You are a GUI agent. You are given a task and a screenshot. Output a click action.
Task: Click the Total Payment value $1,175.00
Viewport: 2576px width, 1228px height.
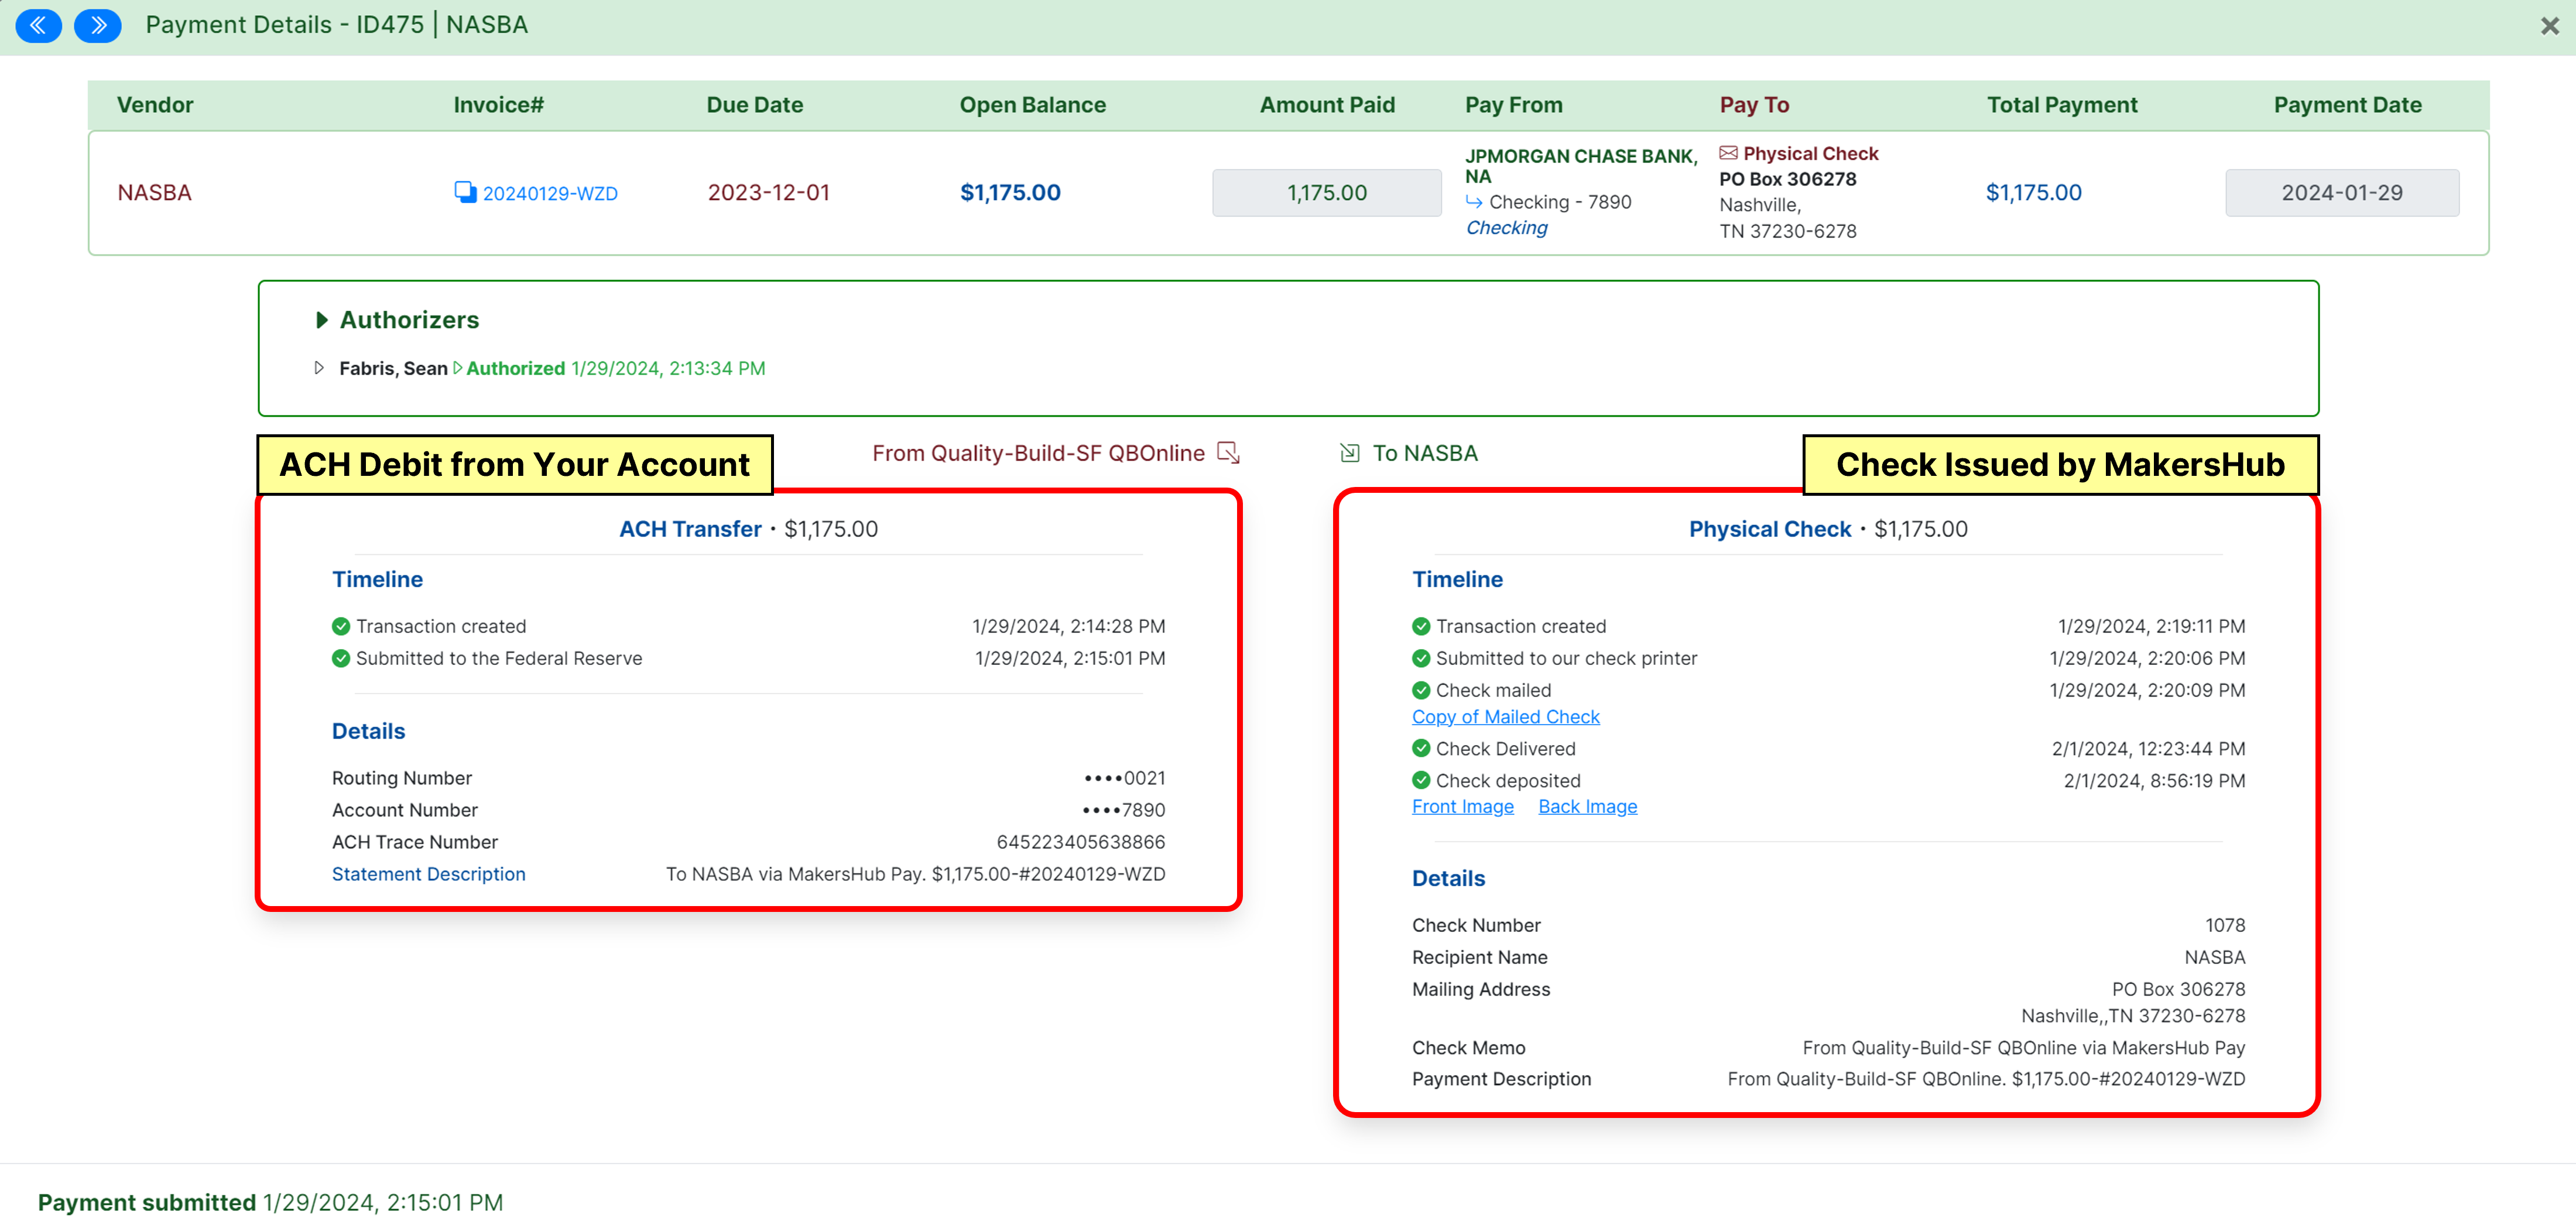[x=2033, y=192]
